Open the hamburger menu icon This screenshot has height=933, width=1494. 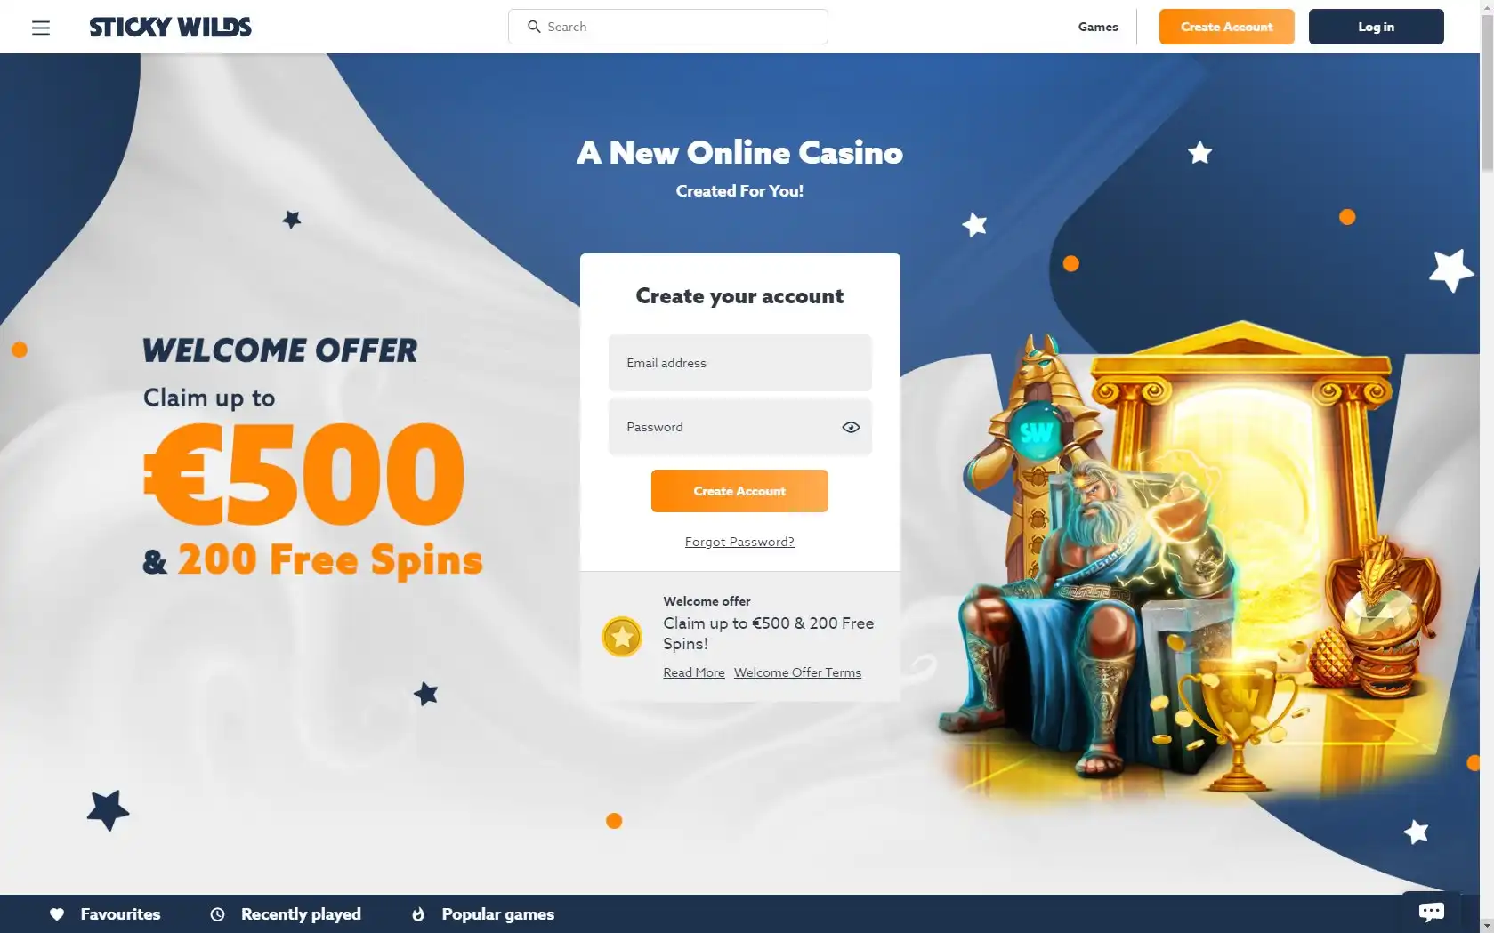(41, 28)
